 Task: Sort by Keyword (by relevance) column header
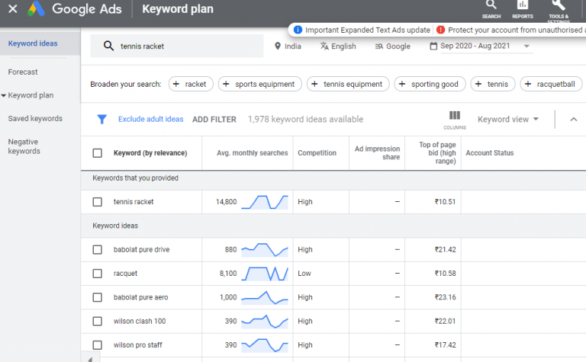tap(150, 153)
